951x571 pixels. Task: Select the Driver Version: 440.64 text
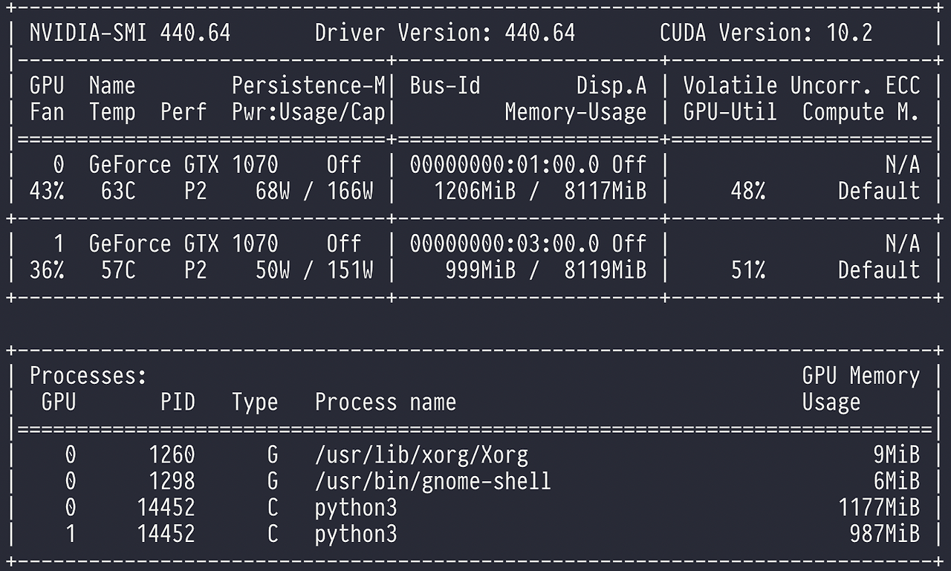click(445, 33)
